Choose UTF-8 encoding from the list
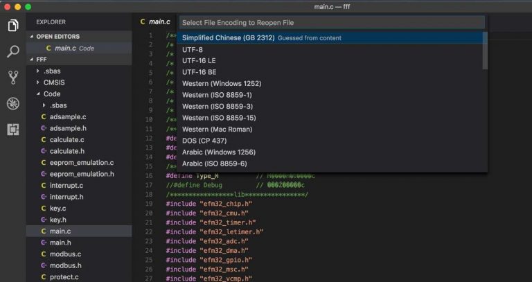Viewport: 532px width, 282px height. coord(193,50)
